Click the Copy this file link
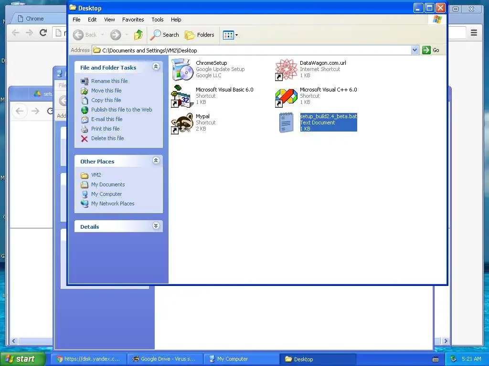Viewport: 489px width, 366px height. tap(106, 100)
